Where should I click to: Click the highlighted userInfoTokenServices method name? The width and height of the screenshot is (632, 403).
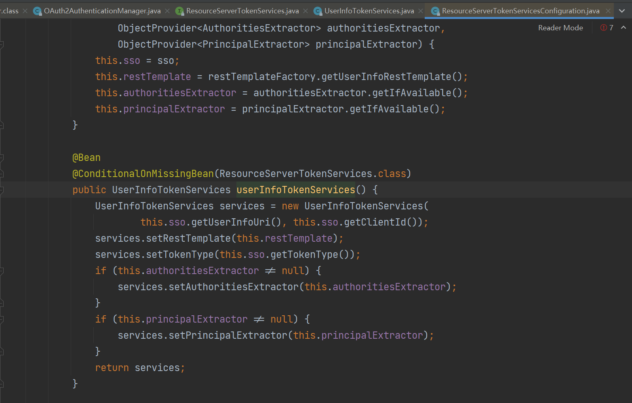(x=295, y=190)
